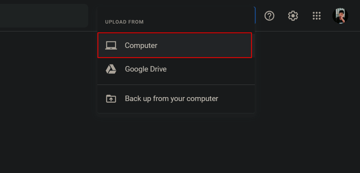Open the account profile avatar
The image size is (360, 173).
(x=340, y=16)
